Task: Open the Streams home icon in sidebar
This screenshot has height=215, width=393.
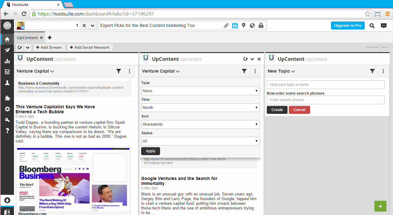Action: [x=7, y=39]
